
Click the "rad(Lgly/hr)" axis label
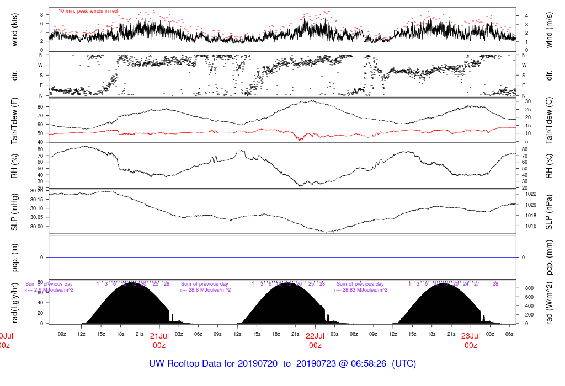[x=15, y=302]
